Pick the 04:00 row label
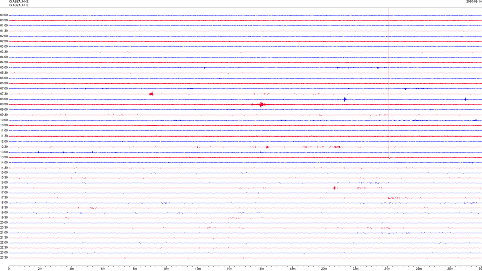 pyautogui.click(x=4, y=57)
